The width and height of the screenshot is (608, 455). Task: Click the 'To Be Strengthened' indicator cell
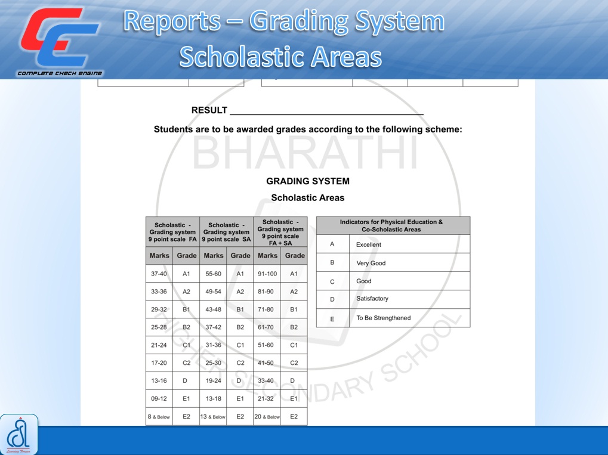pos(409,318)
